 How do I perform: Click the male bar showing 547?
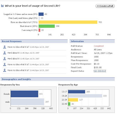[27, 102]
